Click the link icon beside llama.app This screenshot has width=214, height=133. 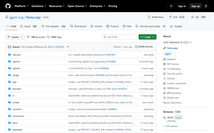(165, 48)
